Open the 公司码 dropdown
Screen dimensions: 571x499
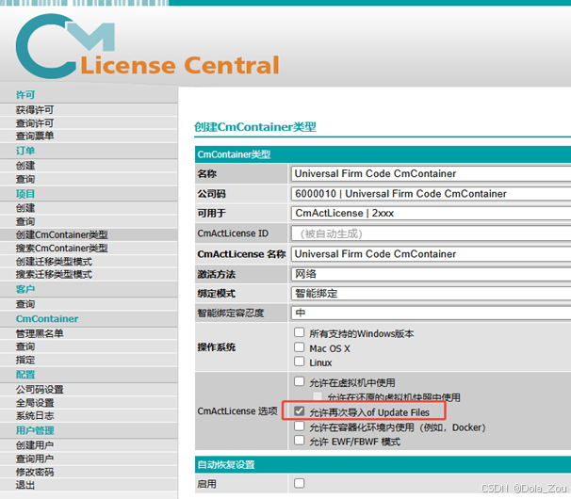coord(431,194)
